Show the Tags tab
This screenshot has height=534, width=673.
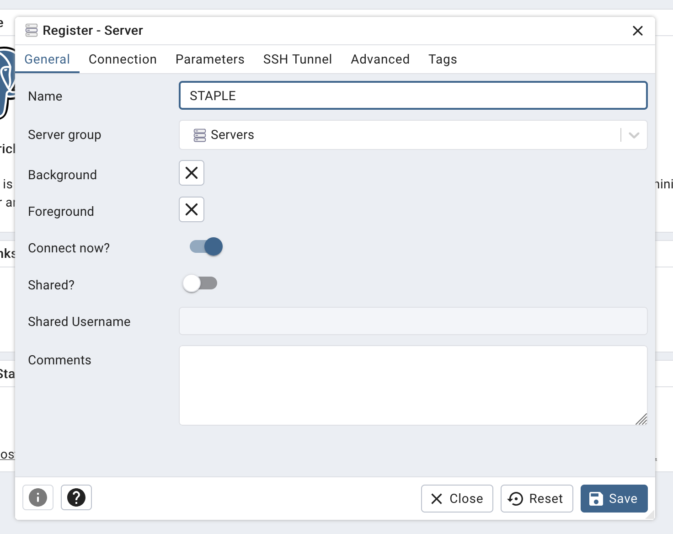tap(442, 59)
